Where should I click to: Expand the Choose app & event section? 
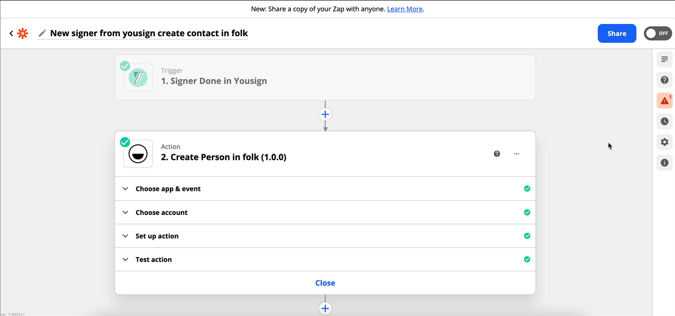(x=325, y=189)
